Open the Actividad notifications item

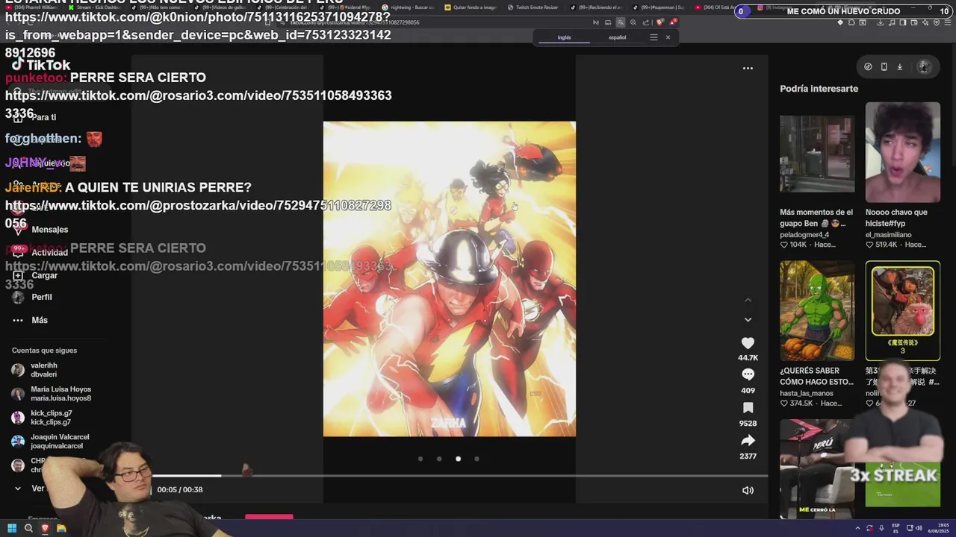click(40, 253)
